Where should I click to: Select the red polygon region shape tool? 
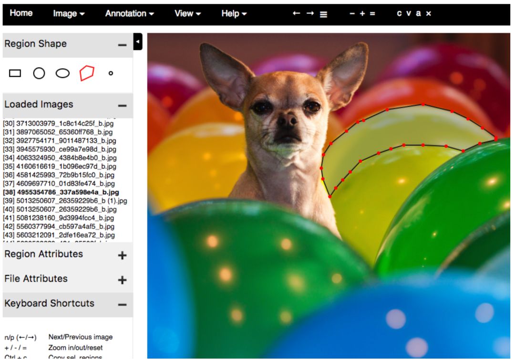(87, 73)
